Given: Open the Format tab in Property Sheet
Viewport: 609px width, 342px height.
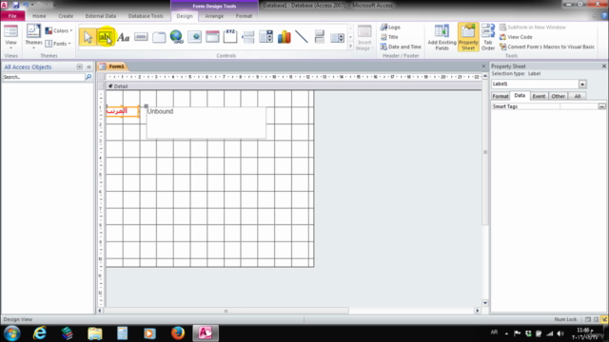Looking at the screenshot, I should tap(501, 96).
